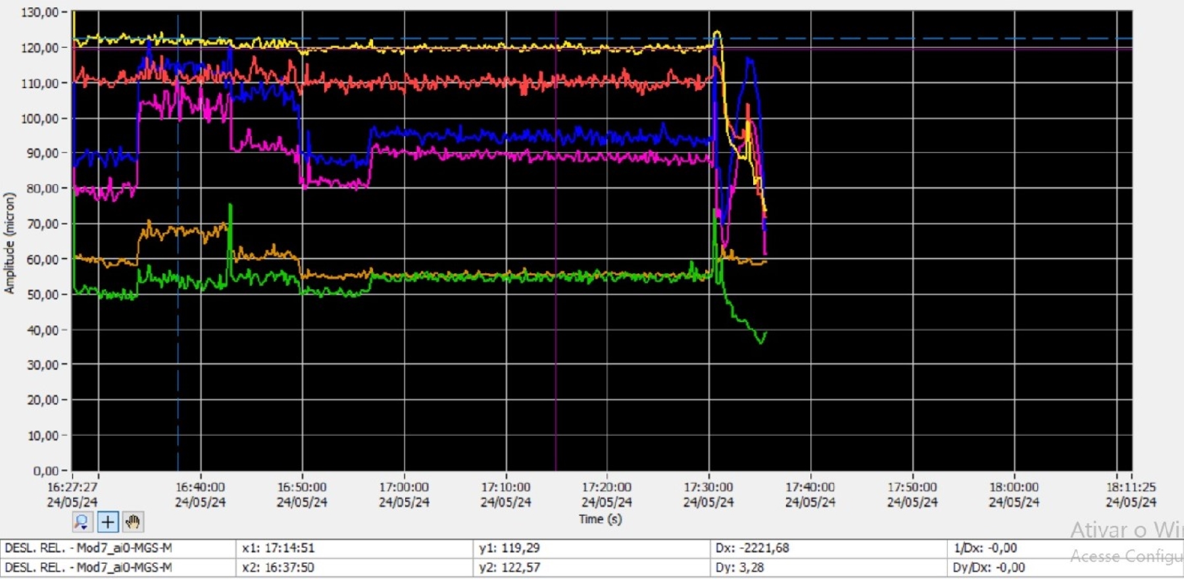The width and height of the screenshot is (1184, 579).
Task: Click the Amplitude (micron) axis title
Action: pyautogui.click(x=9, y=243)
